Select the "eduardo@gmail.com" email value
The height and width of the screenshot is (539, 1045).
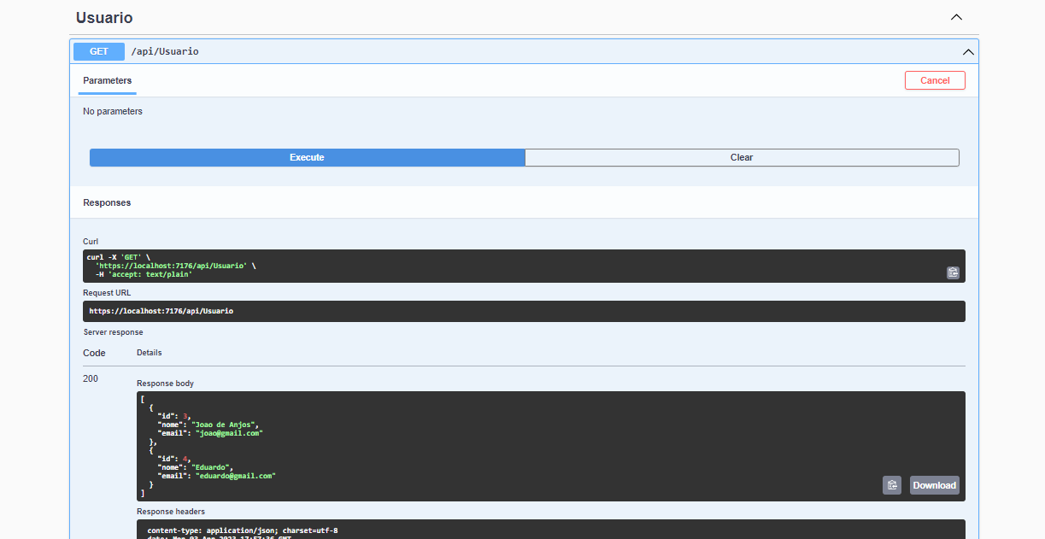click(x=236, y=476)
